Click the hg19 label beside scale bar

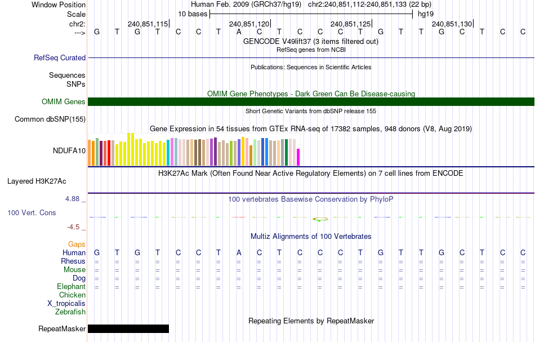[x=426, y=14]
